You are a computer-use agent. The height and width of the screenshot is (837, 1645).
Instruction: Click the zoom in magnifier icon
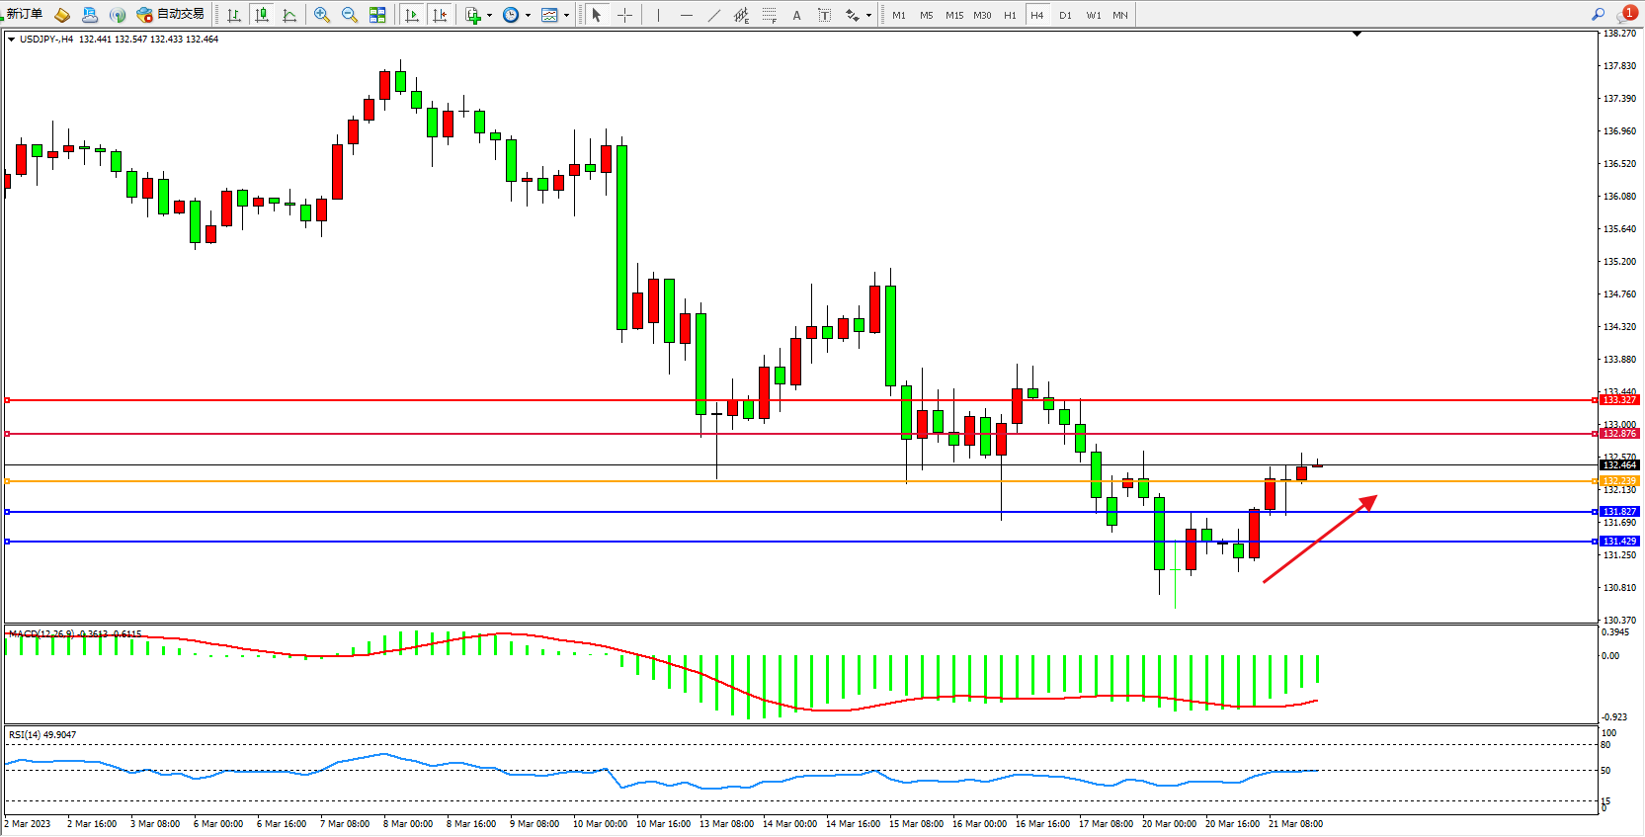321,15
